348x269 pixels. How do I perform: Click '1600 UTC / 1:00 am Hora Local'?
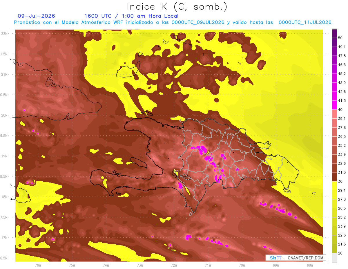coord(131,16)
